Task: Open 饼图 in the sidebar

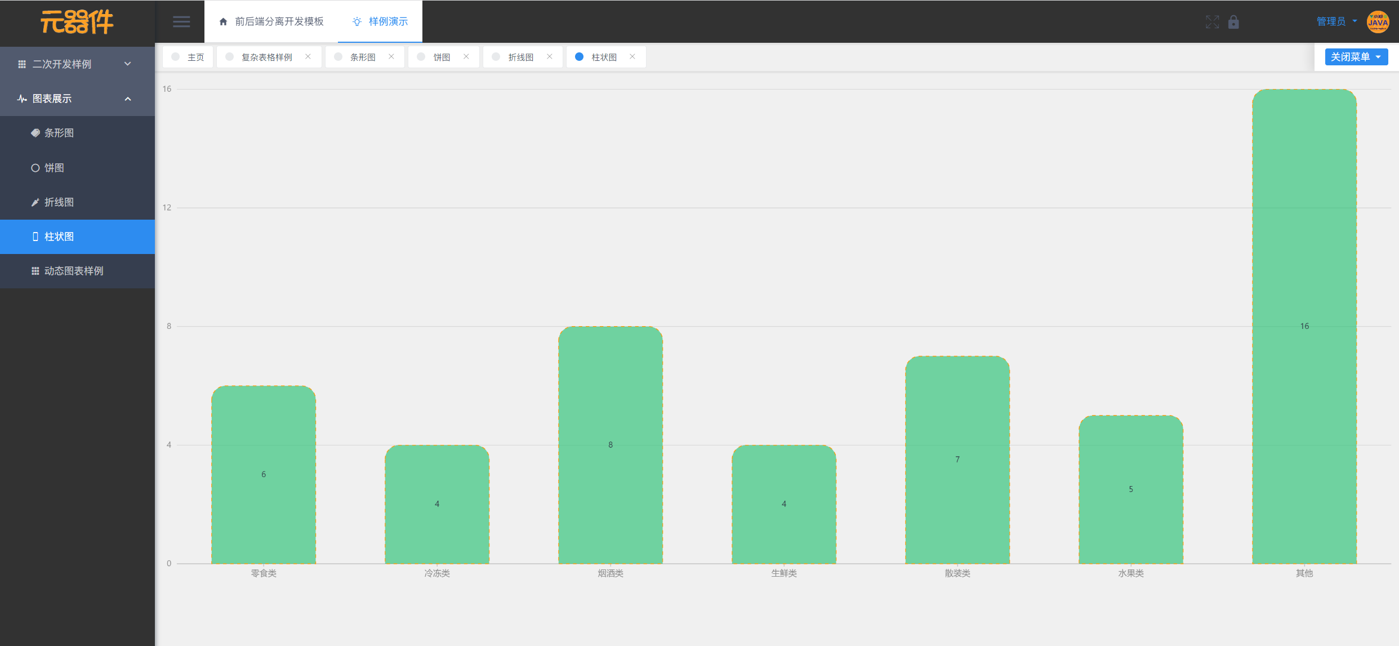Action: pyautogui.click(x=54, y=168)
